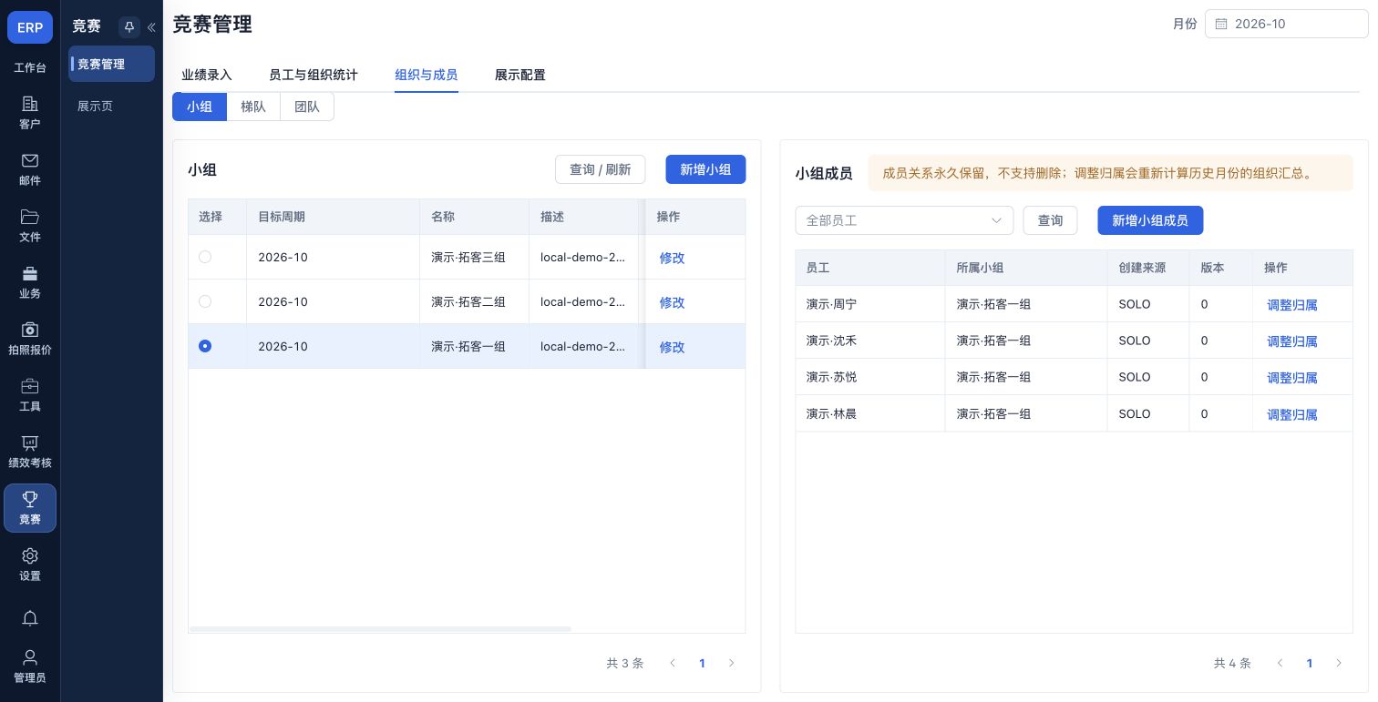Click the 新增小组 button

706,169
